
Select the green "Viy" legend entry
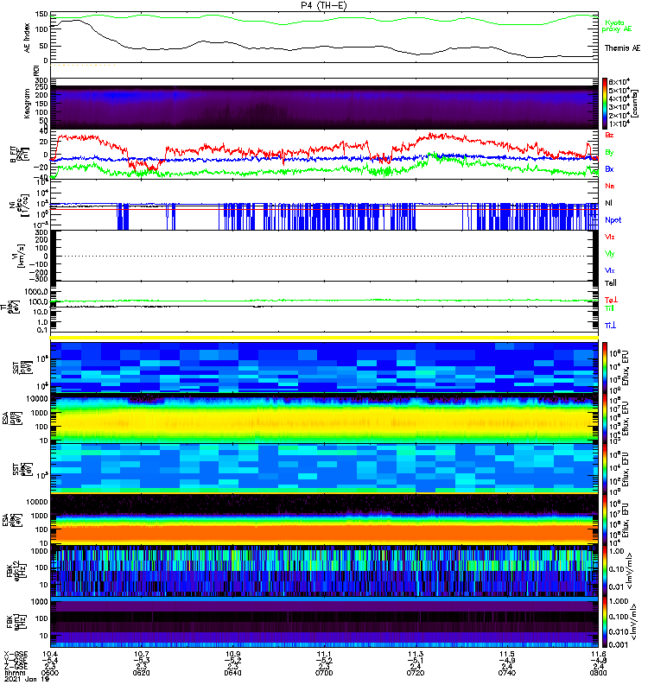coord(610,254)
